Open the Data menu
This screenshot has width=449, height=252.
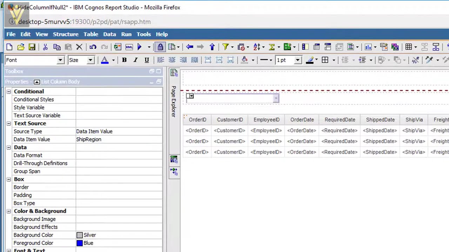tap(109, 34)
